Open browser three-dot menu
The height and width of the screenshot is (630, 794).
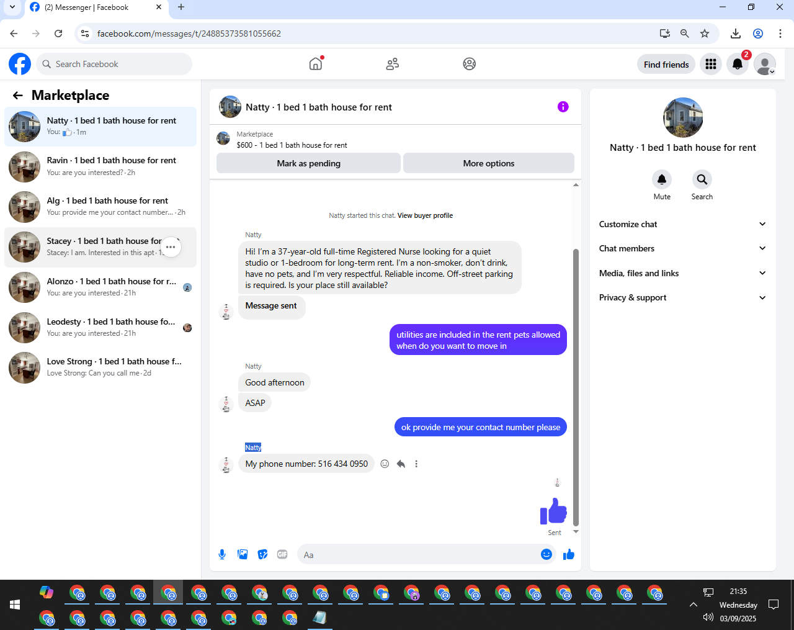(x=780, y=34)
